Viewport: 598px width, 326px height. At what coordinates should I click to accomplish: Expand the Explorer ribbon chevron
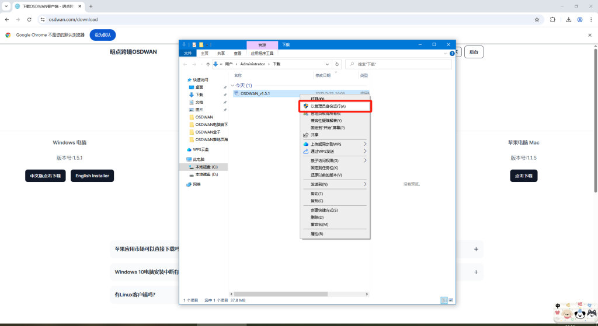446,53
